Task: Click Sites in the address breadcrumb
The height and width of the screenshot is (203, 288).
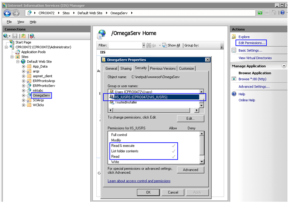Action: point(66,13)
